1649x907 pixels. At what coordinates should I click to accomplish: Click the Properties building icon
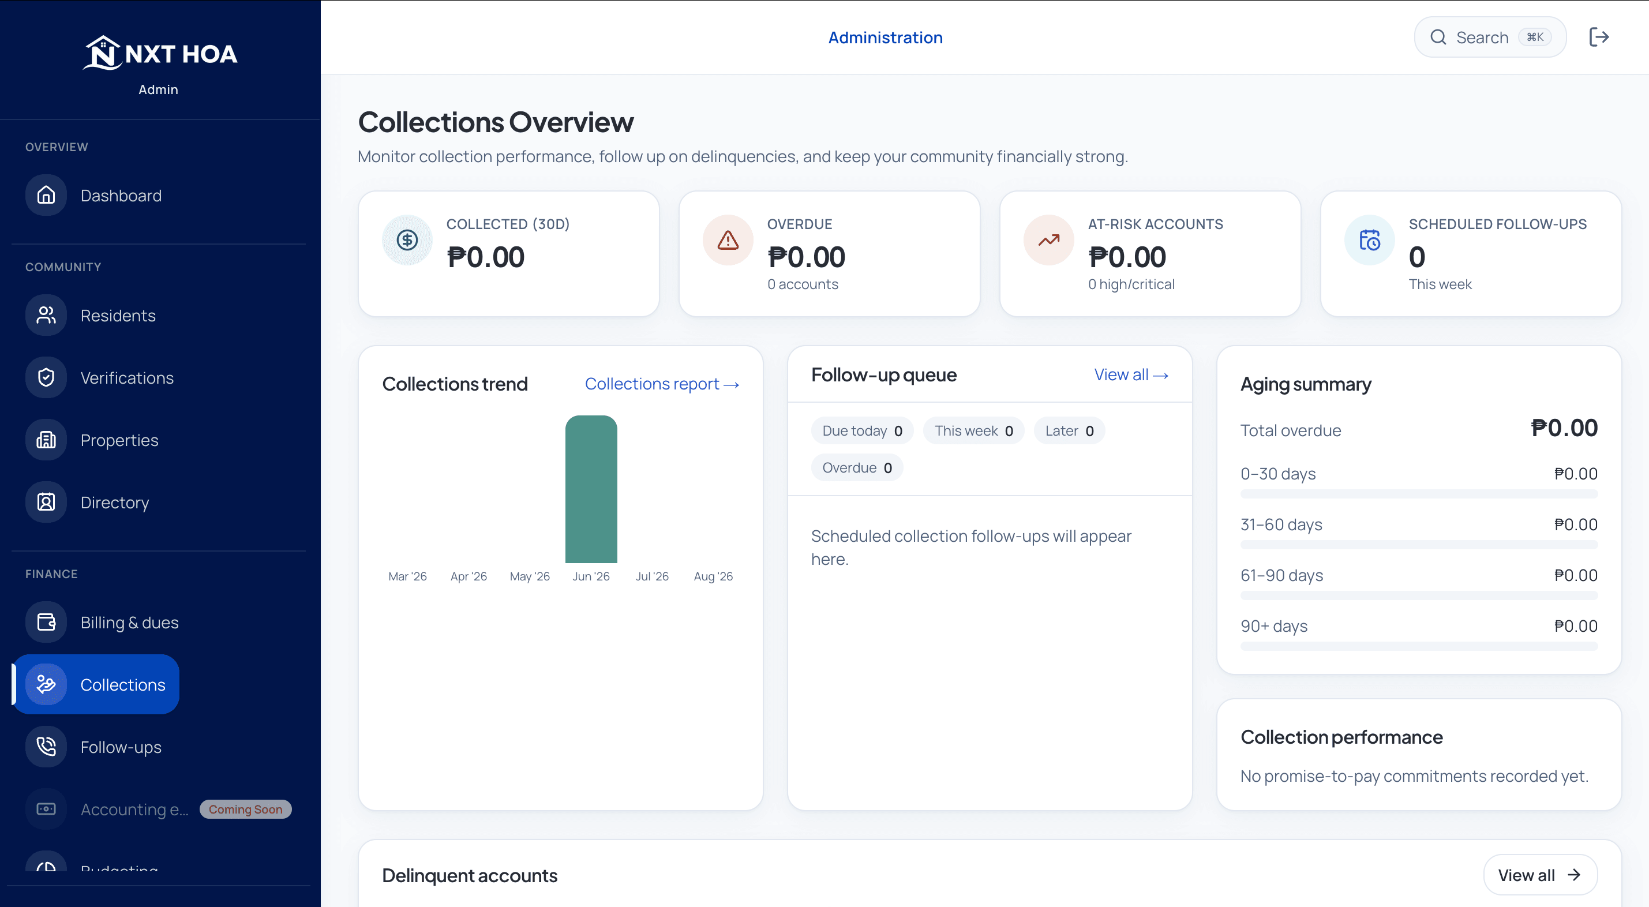46,440
